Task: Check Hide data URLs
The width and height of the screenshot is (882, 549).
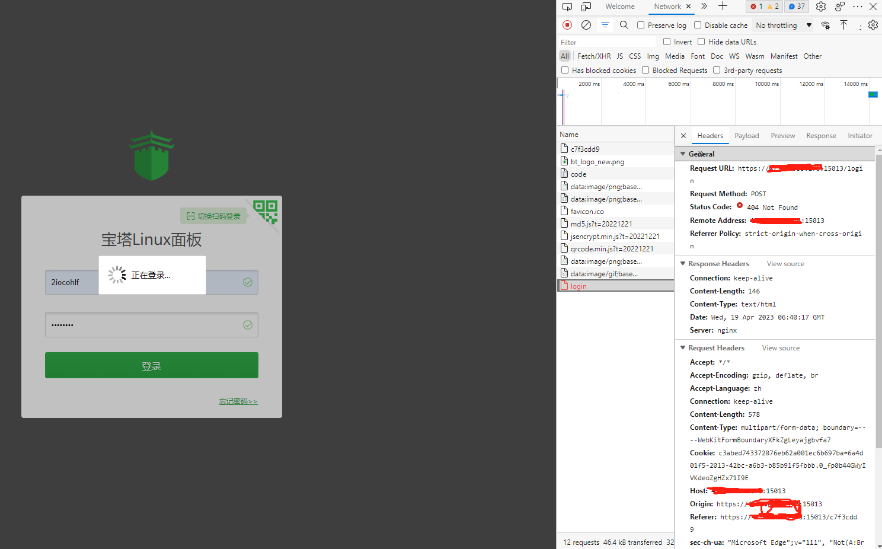Action: pyautogui.click(x=701, y=42)
